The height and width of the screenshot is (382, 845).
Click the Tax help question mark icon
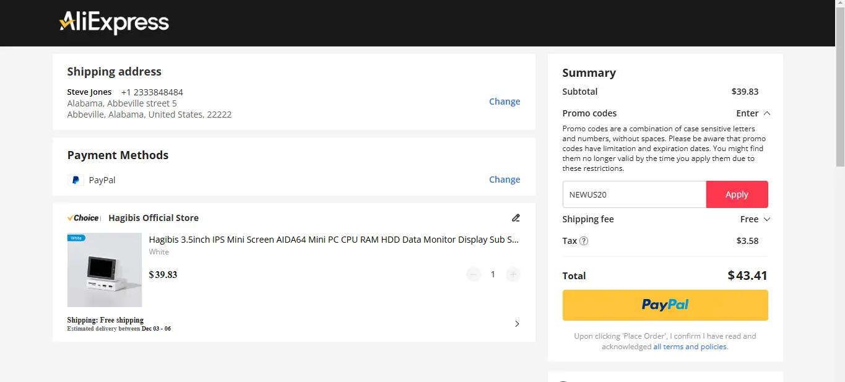click(584, 241)
